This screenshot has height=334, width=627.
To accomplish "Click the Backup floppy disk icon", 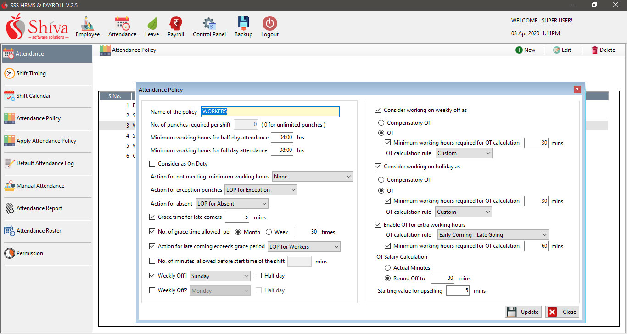I will coord(243,24).
